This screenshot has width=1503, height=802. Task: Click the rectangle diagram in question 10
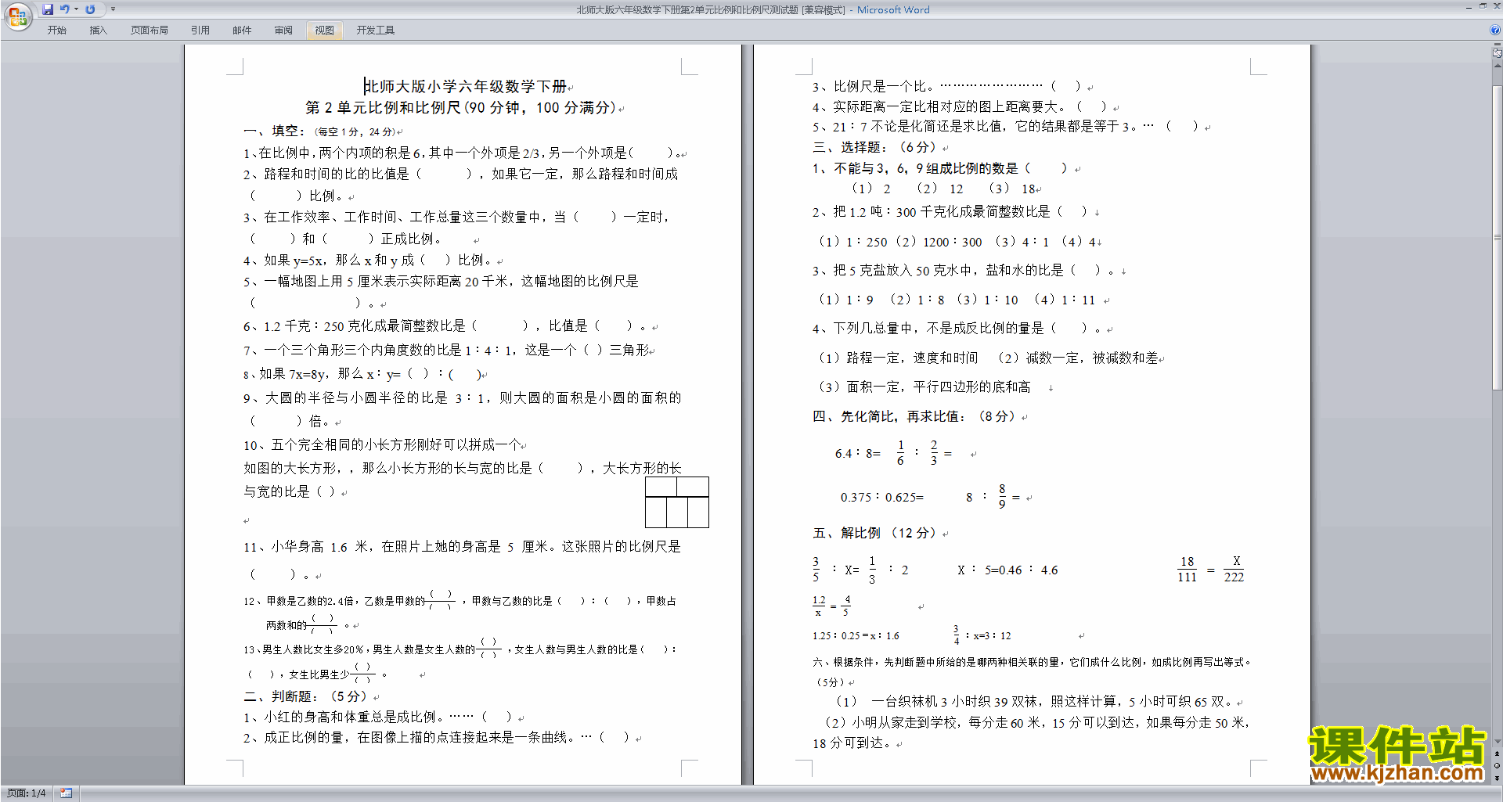tap(677, 502)
